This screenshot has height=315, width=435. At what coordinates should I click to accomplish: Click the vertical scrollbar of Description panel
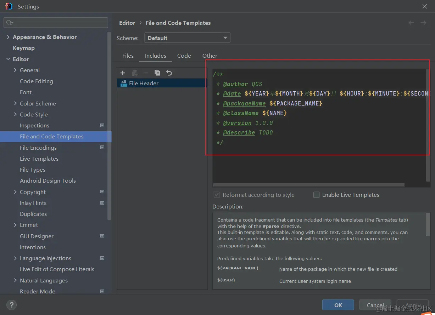point(428,224)
